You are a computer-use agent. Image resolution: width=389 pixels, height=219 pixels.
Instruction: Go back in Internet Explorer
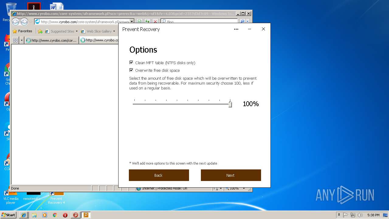click(16, 22)
